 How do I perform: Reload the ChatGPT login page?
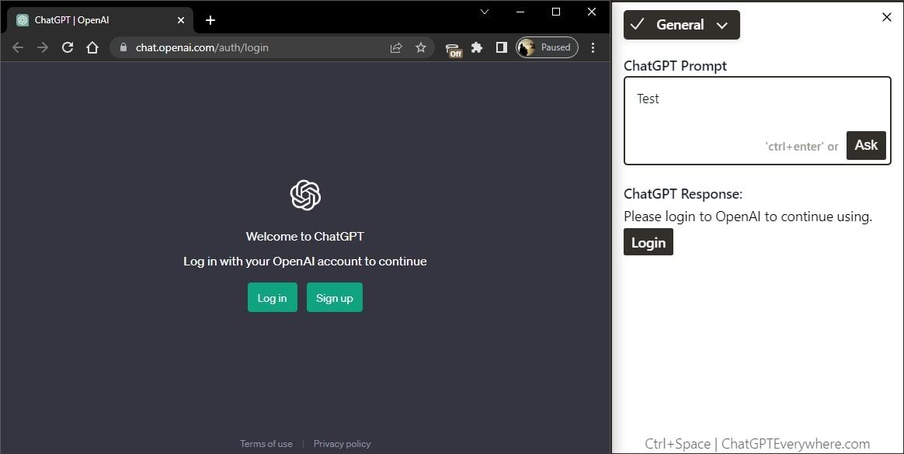68,48
